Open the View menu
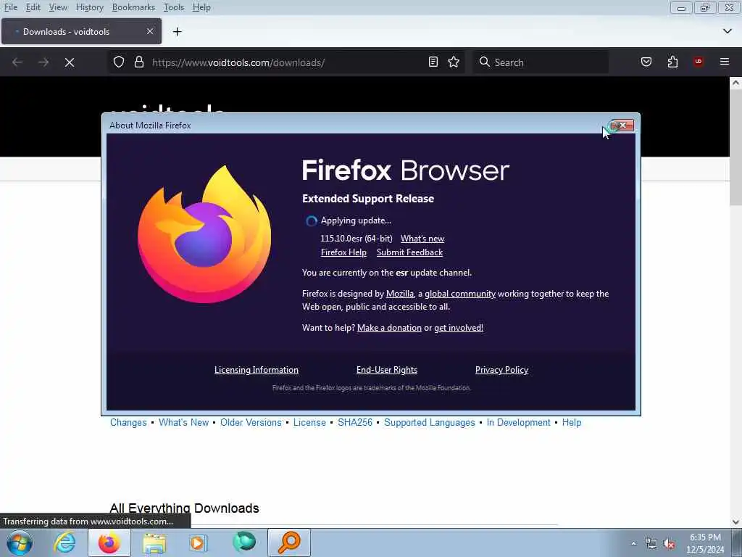The image size is (742, 557). point(58,7)
